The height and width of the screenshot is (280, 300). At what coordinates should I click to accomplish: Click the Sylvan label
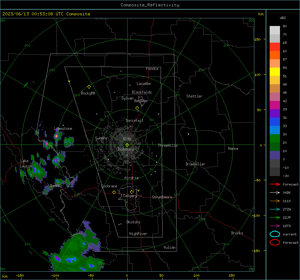click(x=127, y=98)
